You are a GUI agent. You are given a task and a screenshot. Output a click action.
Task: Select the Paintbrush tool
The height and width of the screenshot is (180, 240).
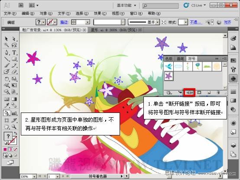tap(6, 65)
